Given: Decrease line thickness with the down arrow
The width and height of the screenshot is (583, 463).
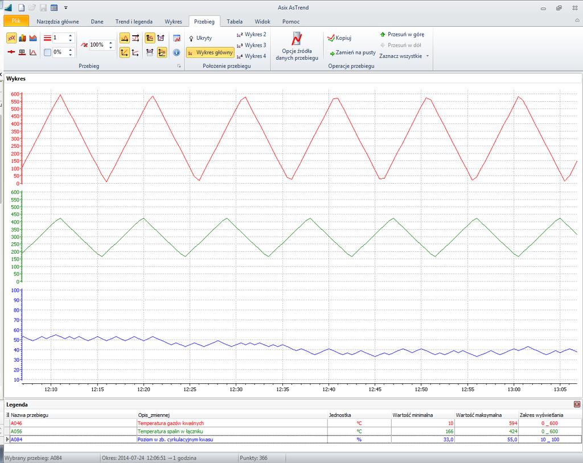Looking at the screenshot, I should point(70,40).
